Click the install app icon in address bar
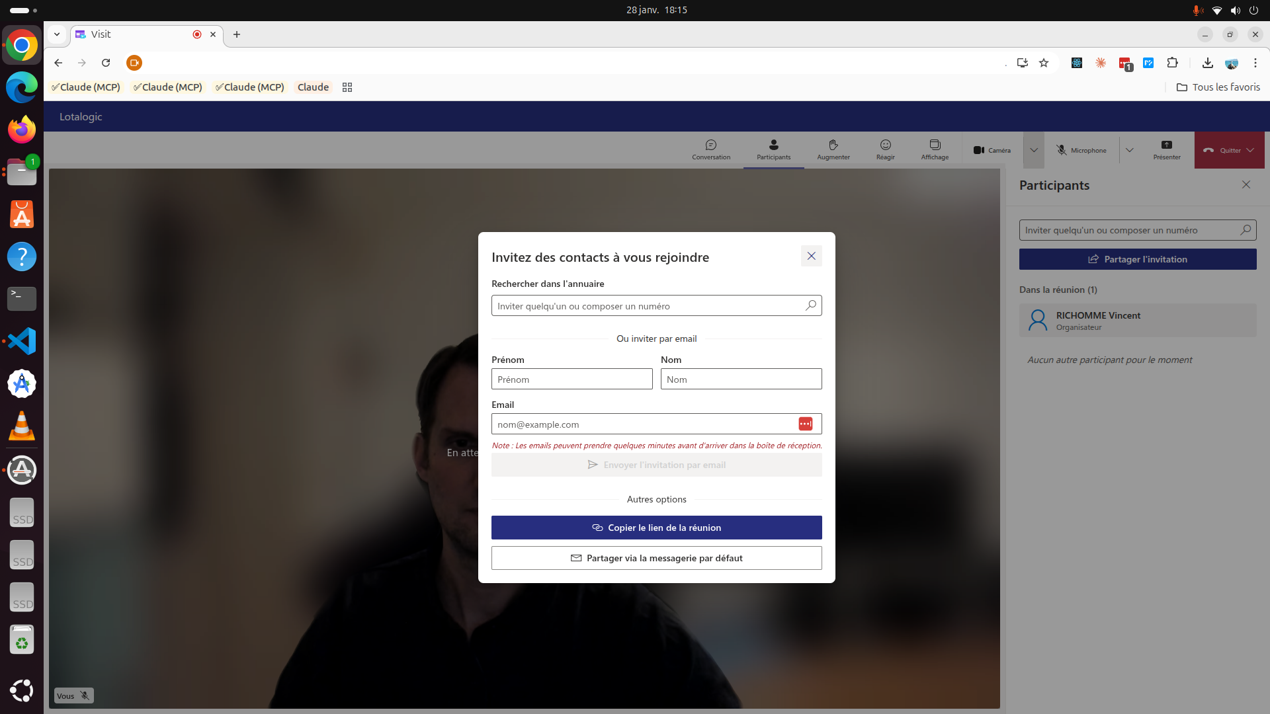Screen dimensions: 1270x714 pos(1022,63)
